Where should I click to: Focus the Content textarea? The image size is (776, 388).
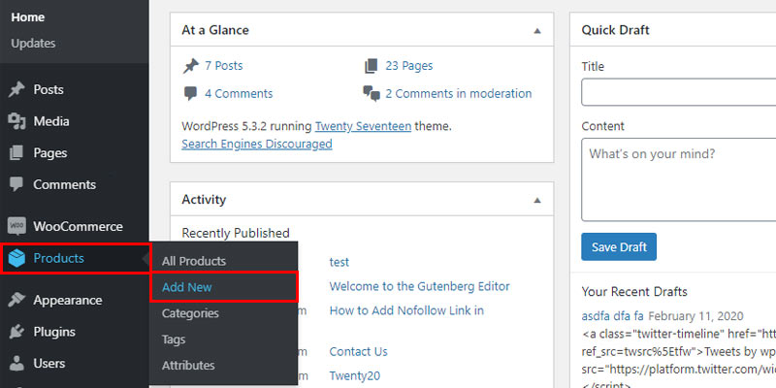[x=678, y=179]
